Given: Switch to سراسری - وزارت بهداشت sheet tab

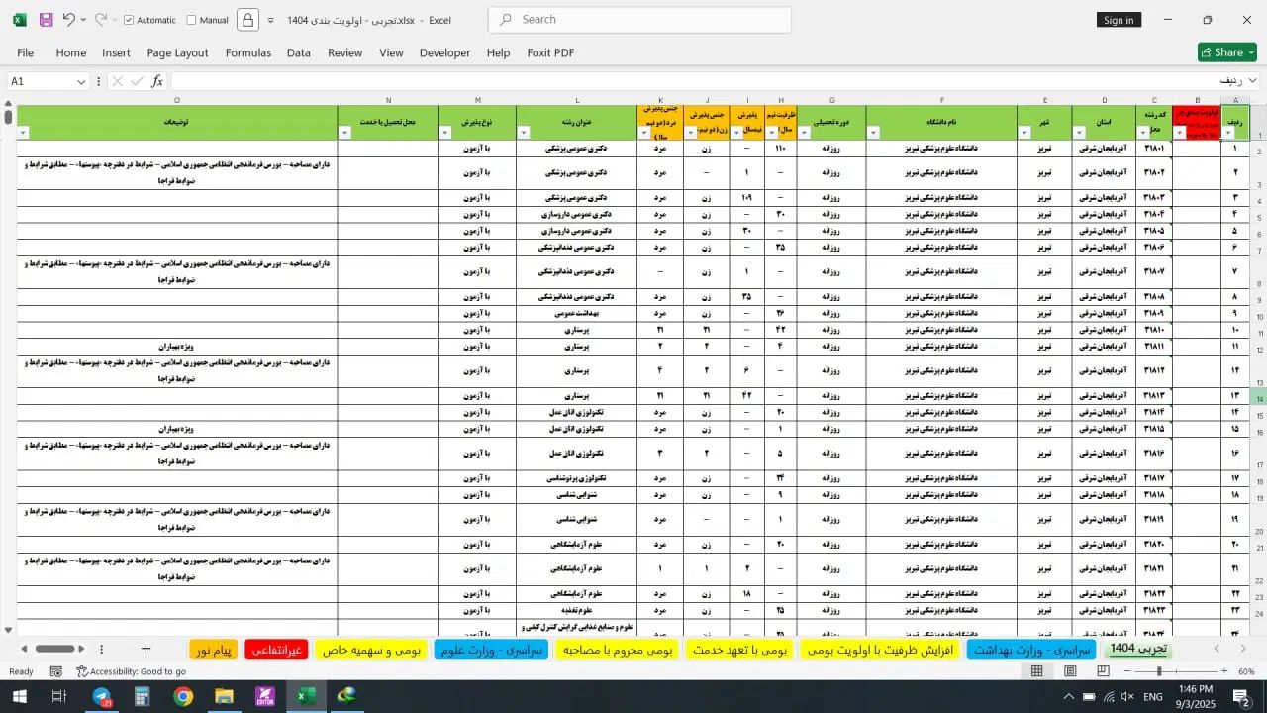Looking at the screenshot, I should [x=1032, y=650].
